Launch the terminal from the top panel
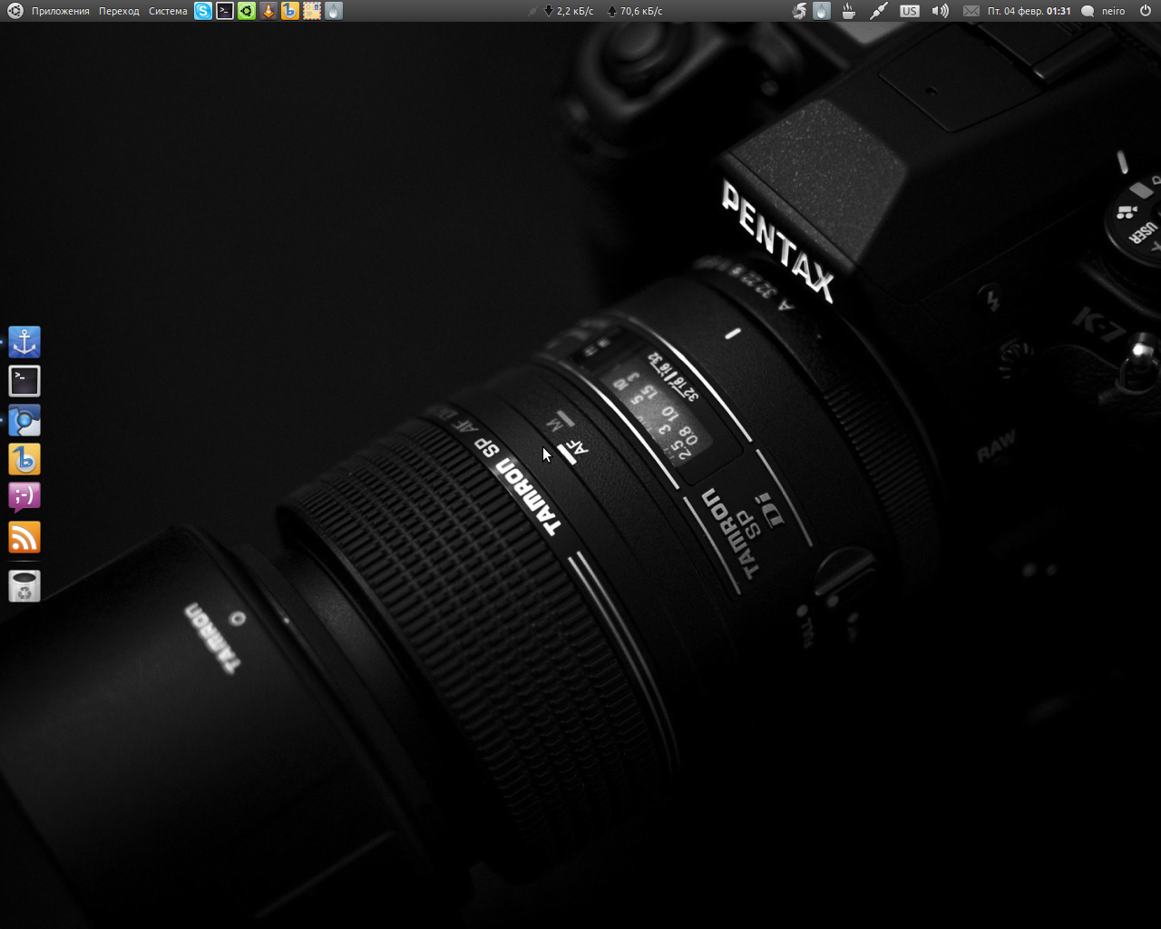Screen dimensions: 1161x929 (x=225, y=11)
